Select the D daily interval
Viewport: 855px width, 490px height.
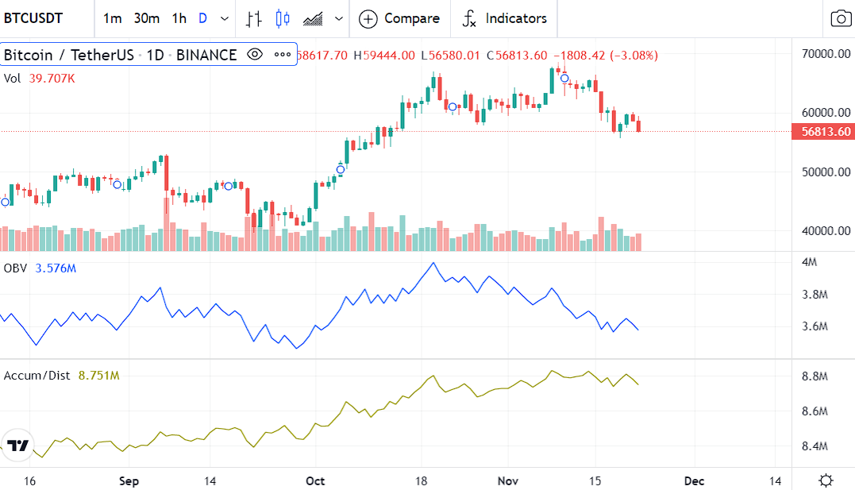point(202,18)
